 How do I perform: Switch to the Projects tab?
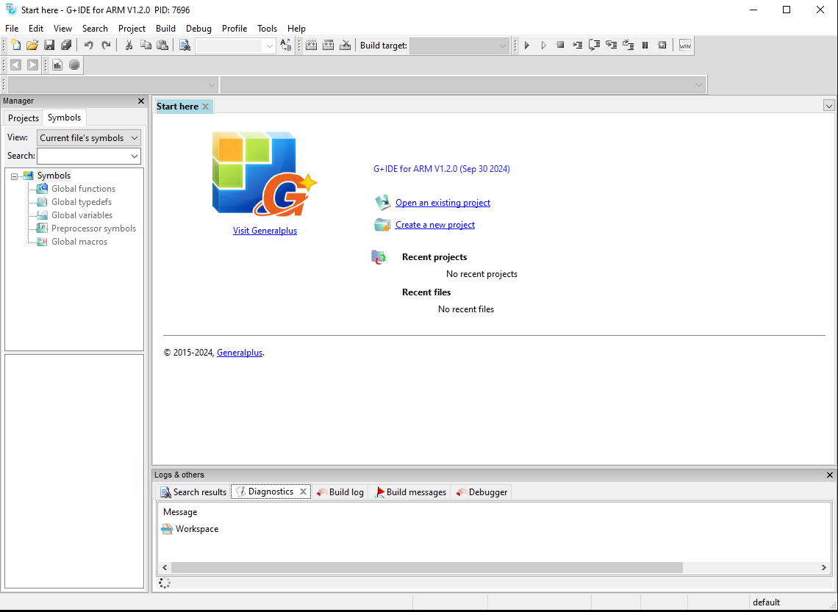tap(24, 118)
